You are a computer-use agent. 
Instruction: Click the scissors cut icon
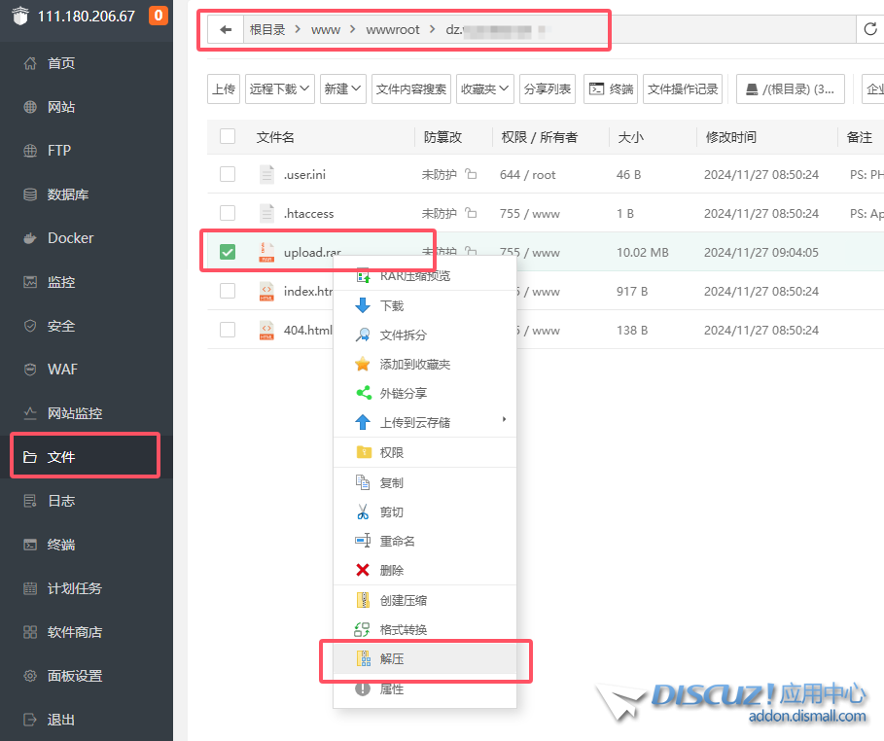363,512
